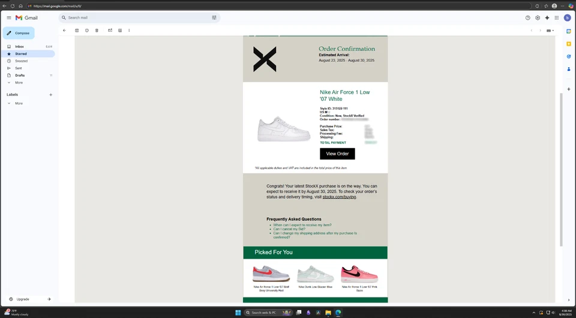Open the taskbar clock and date
The width and height of the screenshot is (576, 318).
(566, 313)
